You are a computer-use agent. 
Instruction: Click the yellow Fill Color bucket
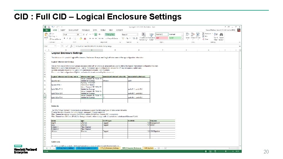point(81,38)
